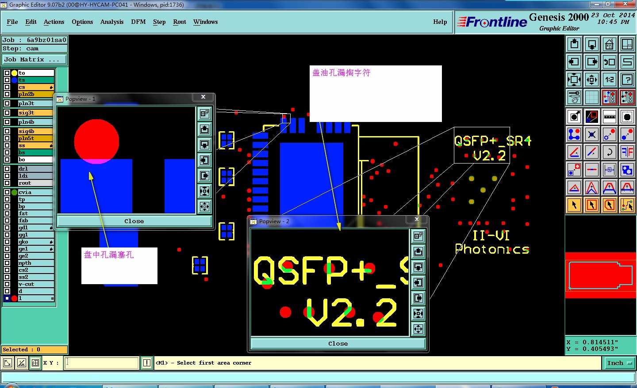Click the pan up icon in Popview 2 toolbar
This screenshot has width=637, height=388.
(x=418, y=251)
